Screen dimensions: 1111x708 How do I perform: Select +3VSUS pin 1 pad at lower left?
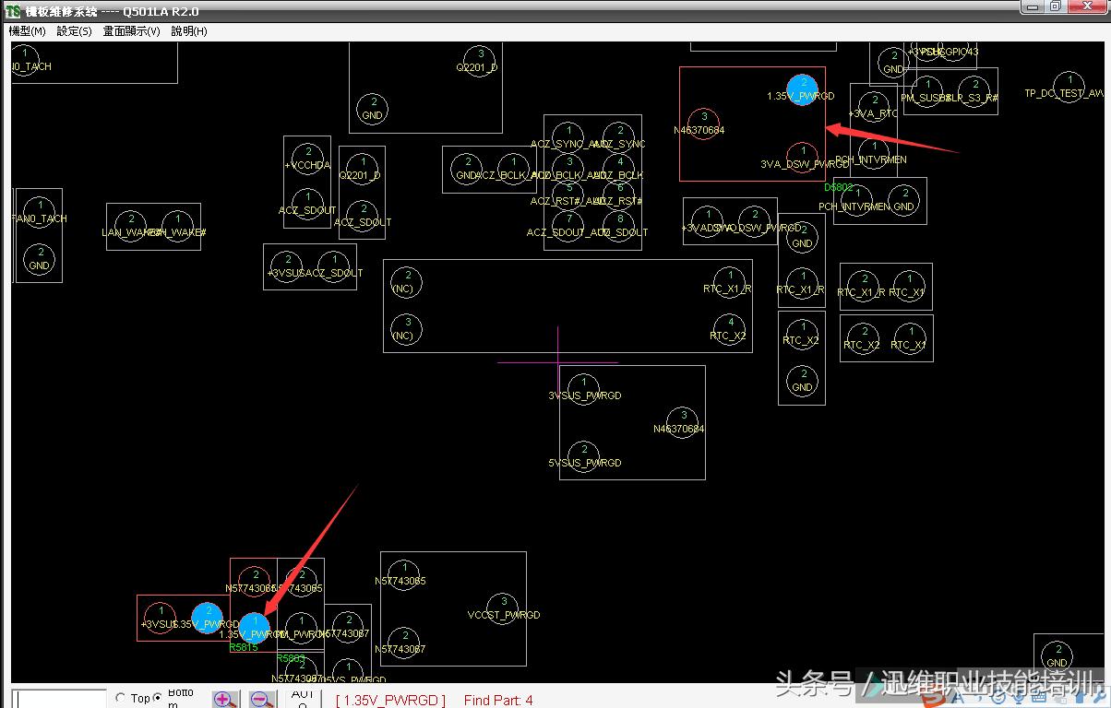(161, 617)
